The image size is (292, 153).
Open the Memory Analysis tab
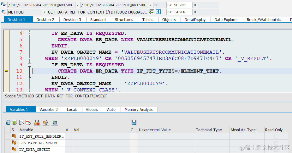139,109
